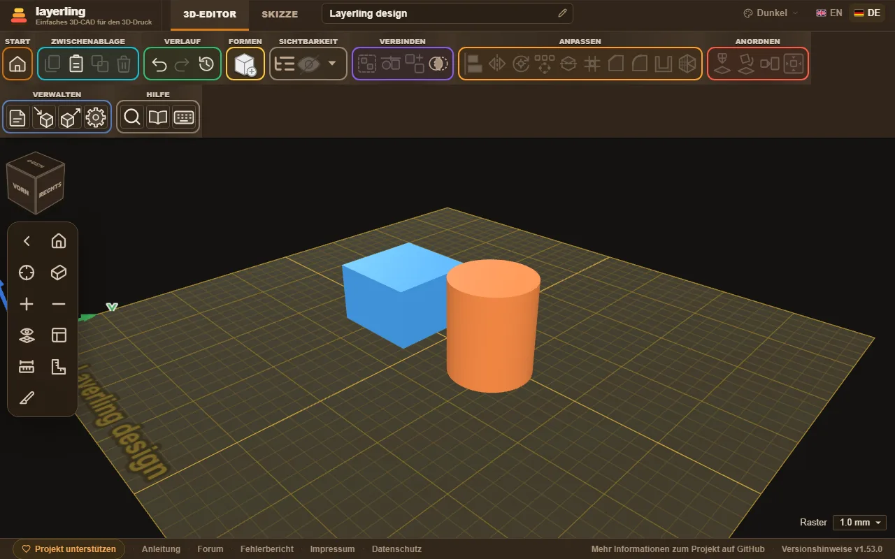The image size is (895, 559).
Task: Zoom in with the plus icon
Action: 27,304
